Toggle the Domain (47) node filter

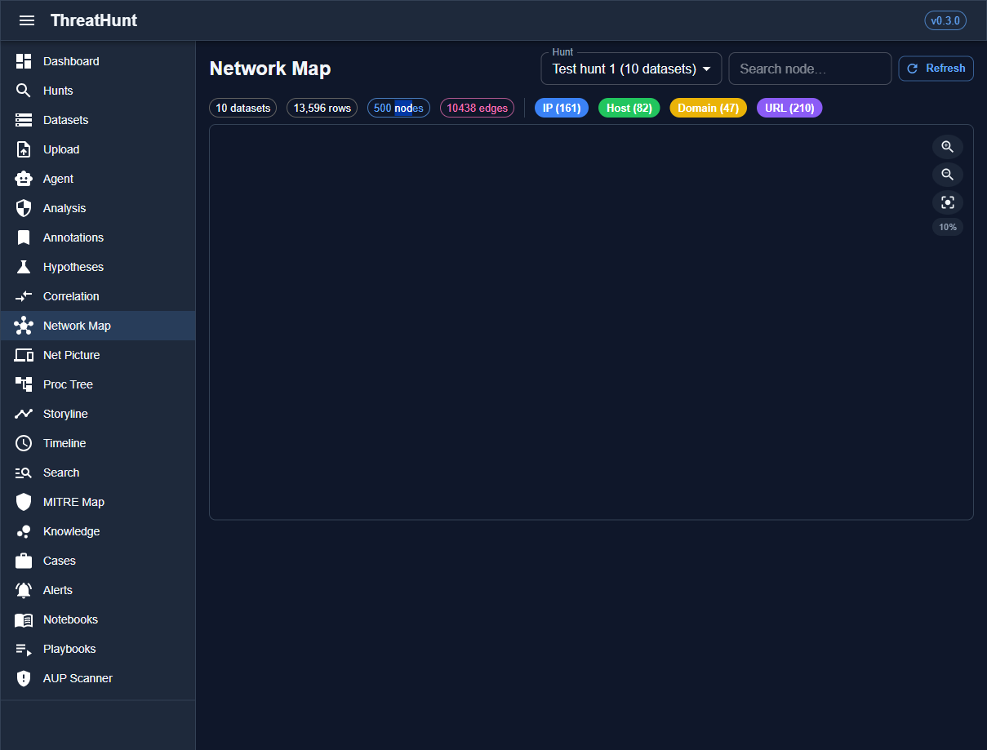pyautogui.click(x=708, y=108)
